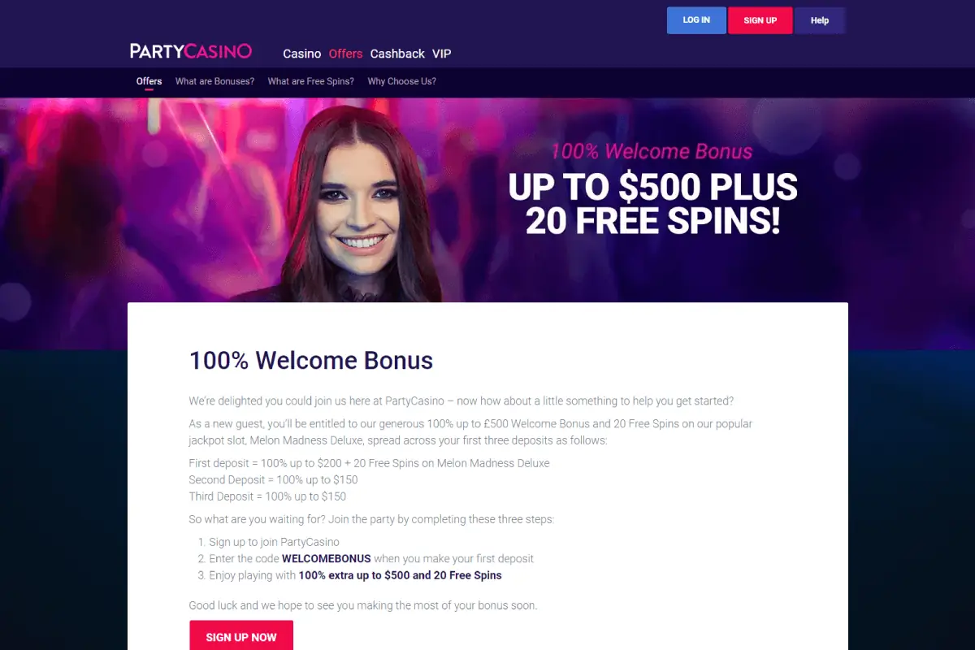Open the What are Free Spins? tab
This screenshot has height=650, width=975.
click(x=310, y=81)
